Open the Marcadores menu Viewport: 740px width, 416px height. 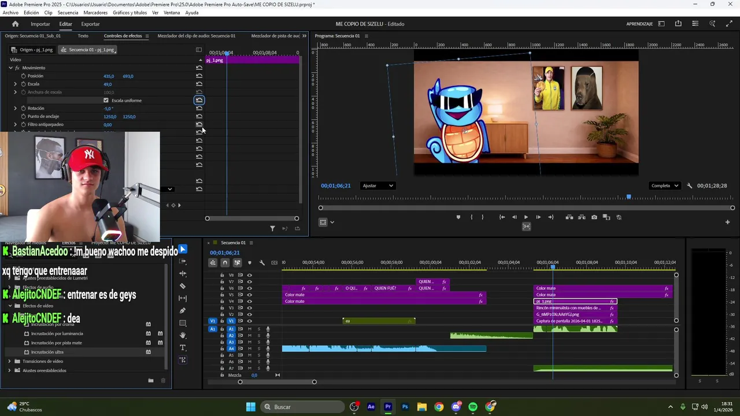[x=95, y=13]
